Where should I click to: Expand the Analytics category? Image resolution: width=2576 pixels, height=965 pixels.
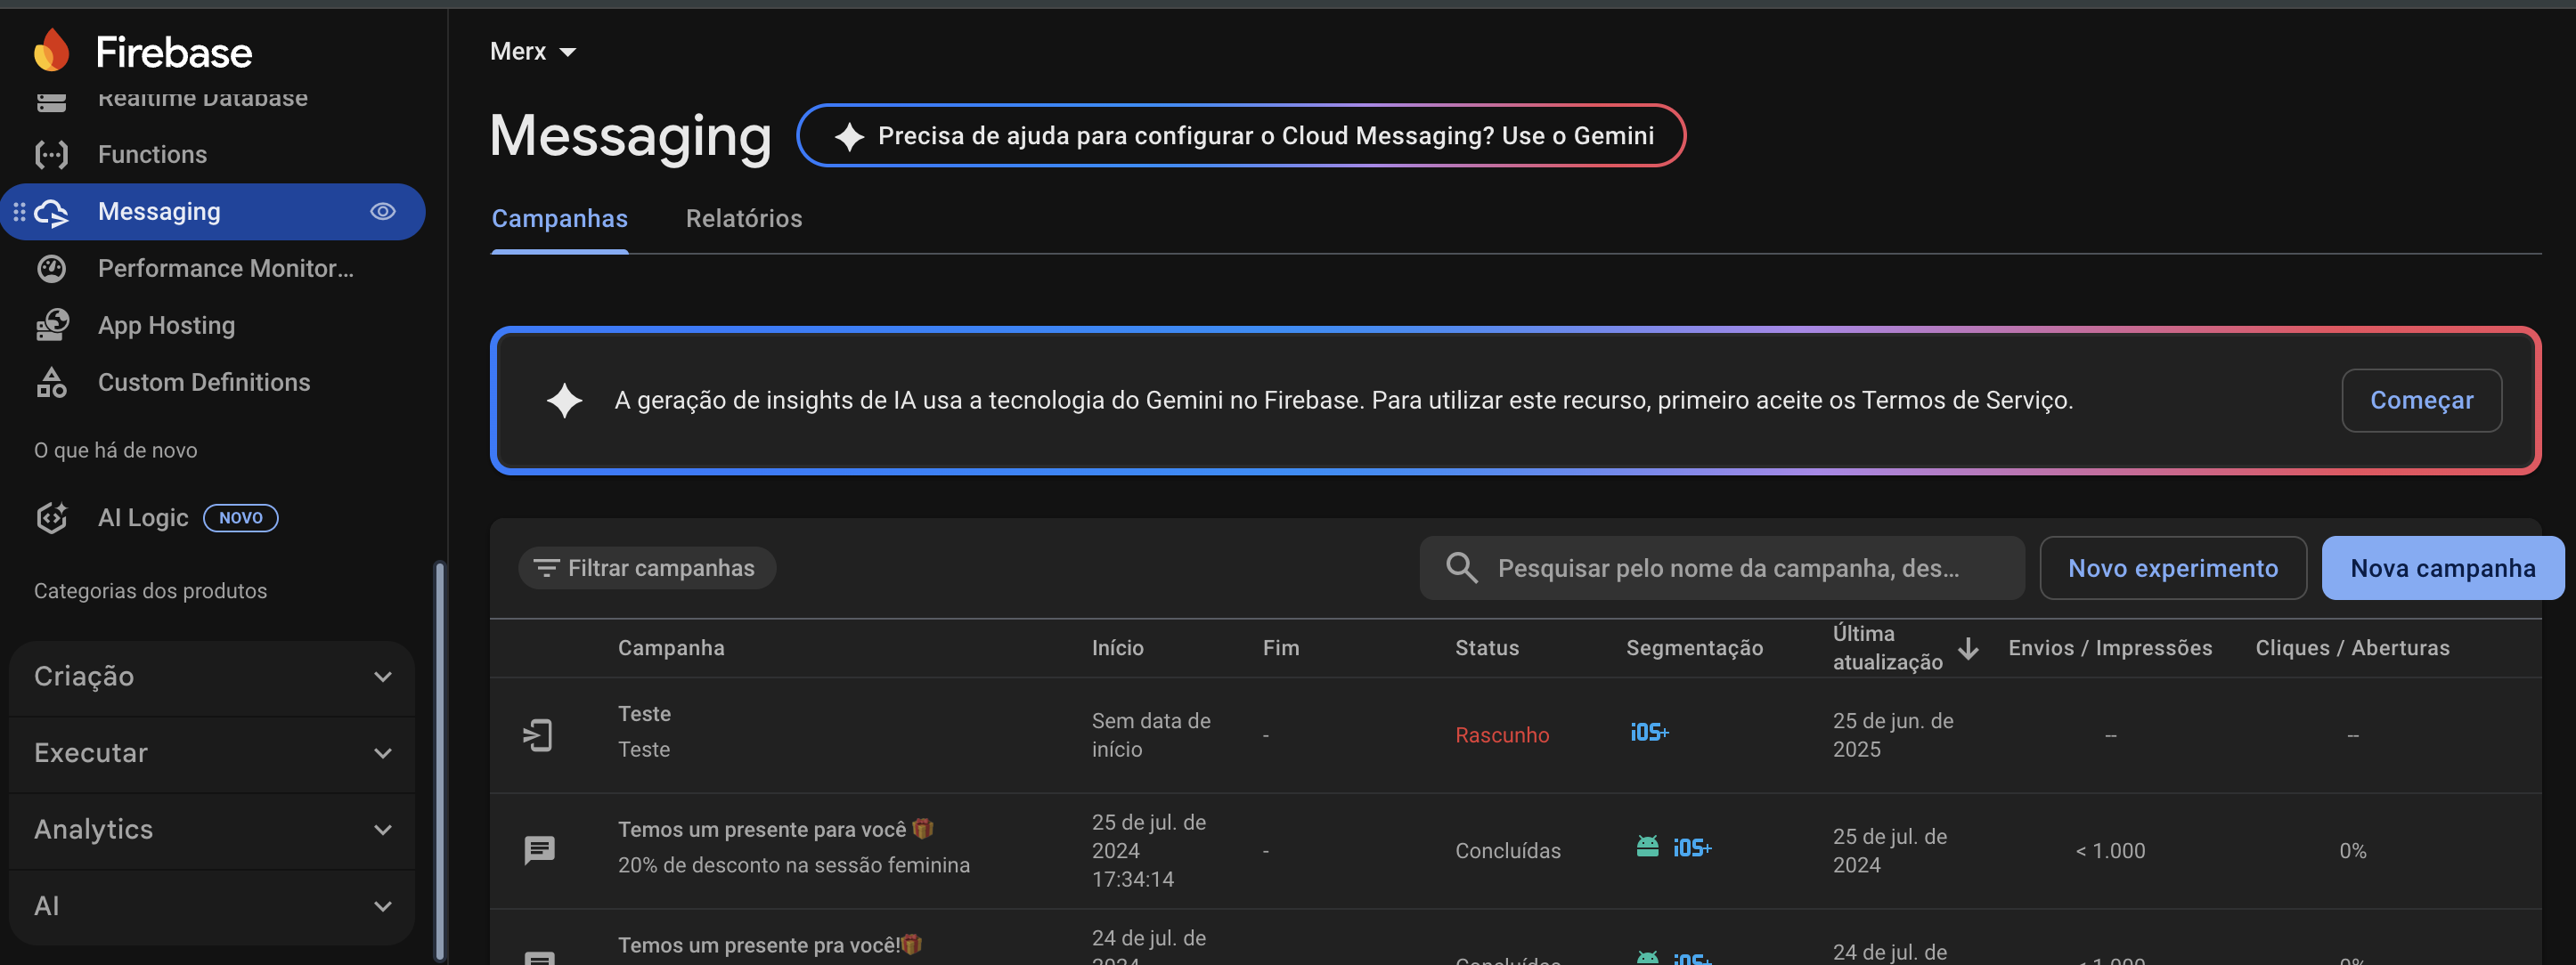click(x=211, y=829)
